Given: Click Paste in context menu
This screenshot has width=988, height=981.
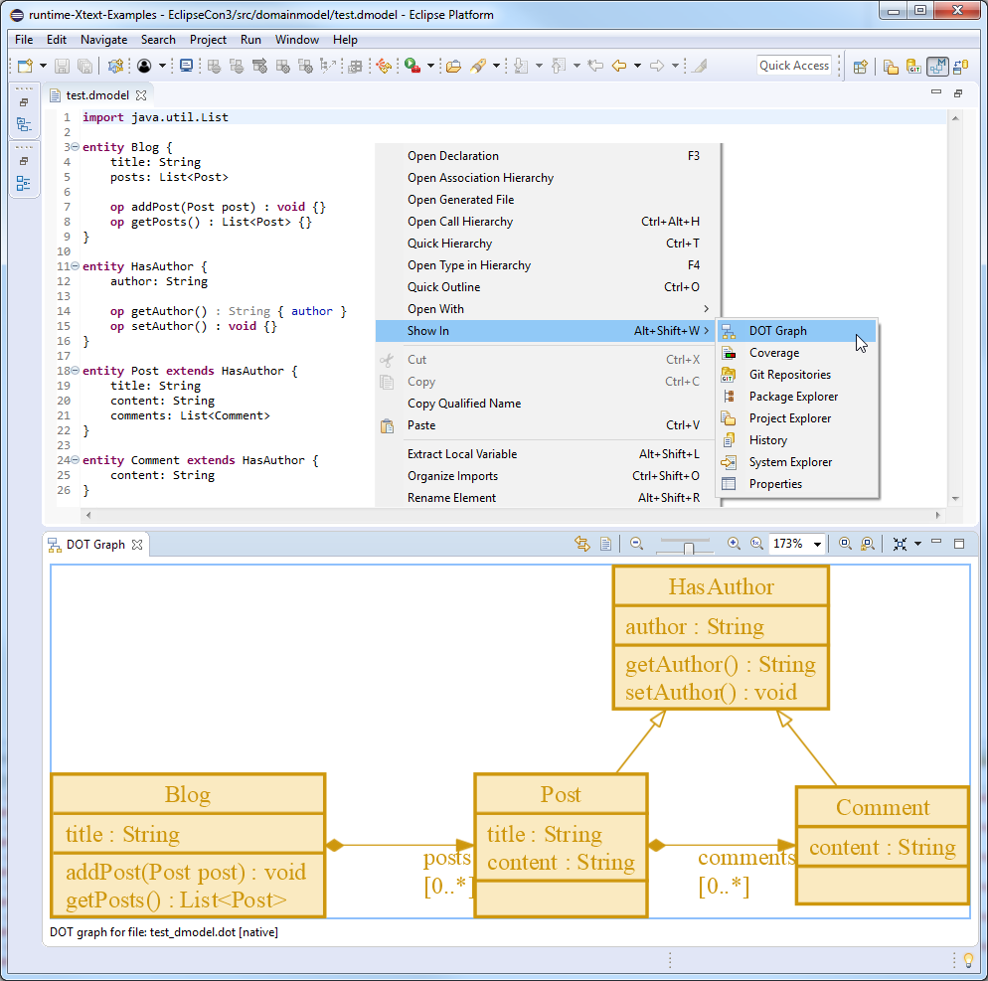Looking at the screenshot, I should click(547, 425).
